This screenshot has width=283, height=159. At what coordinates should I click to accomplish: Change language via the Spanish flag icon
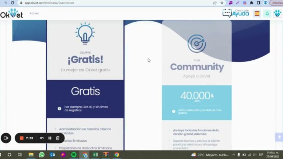[x=257, y=13]
